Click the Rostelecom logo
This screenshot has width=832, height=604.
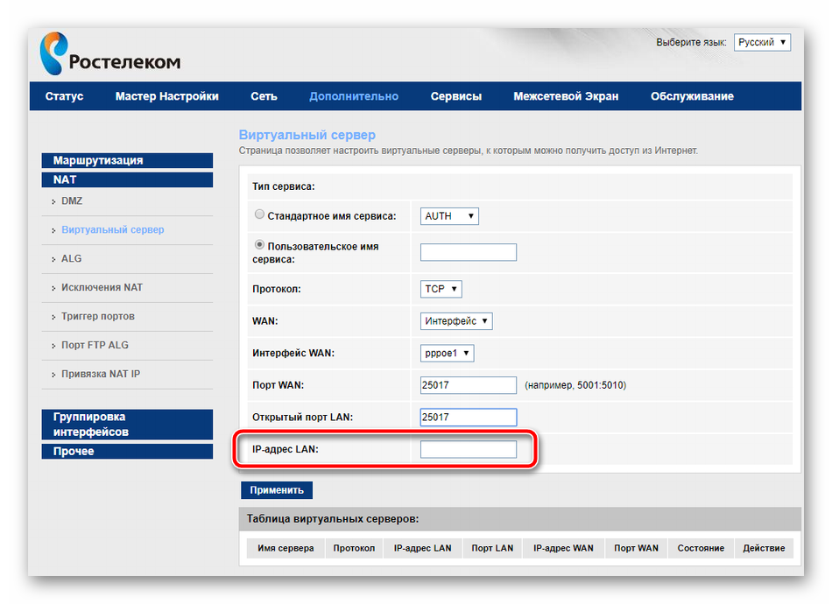pyautogui.click(x=109, y=54)
